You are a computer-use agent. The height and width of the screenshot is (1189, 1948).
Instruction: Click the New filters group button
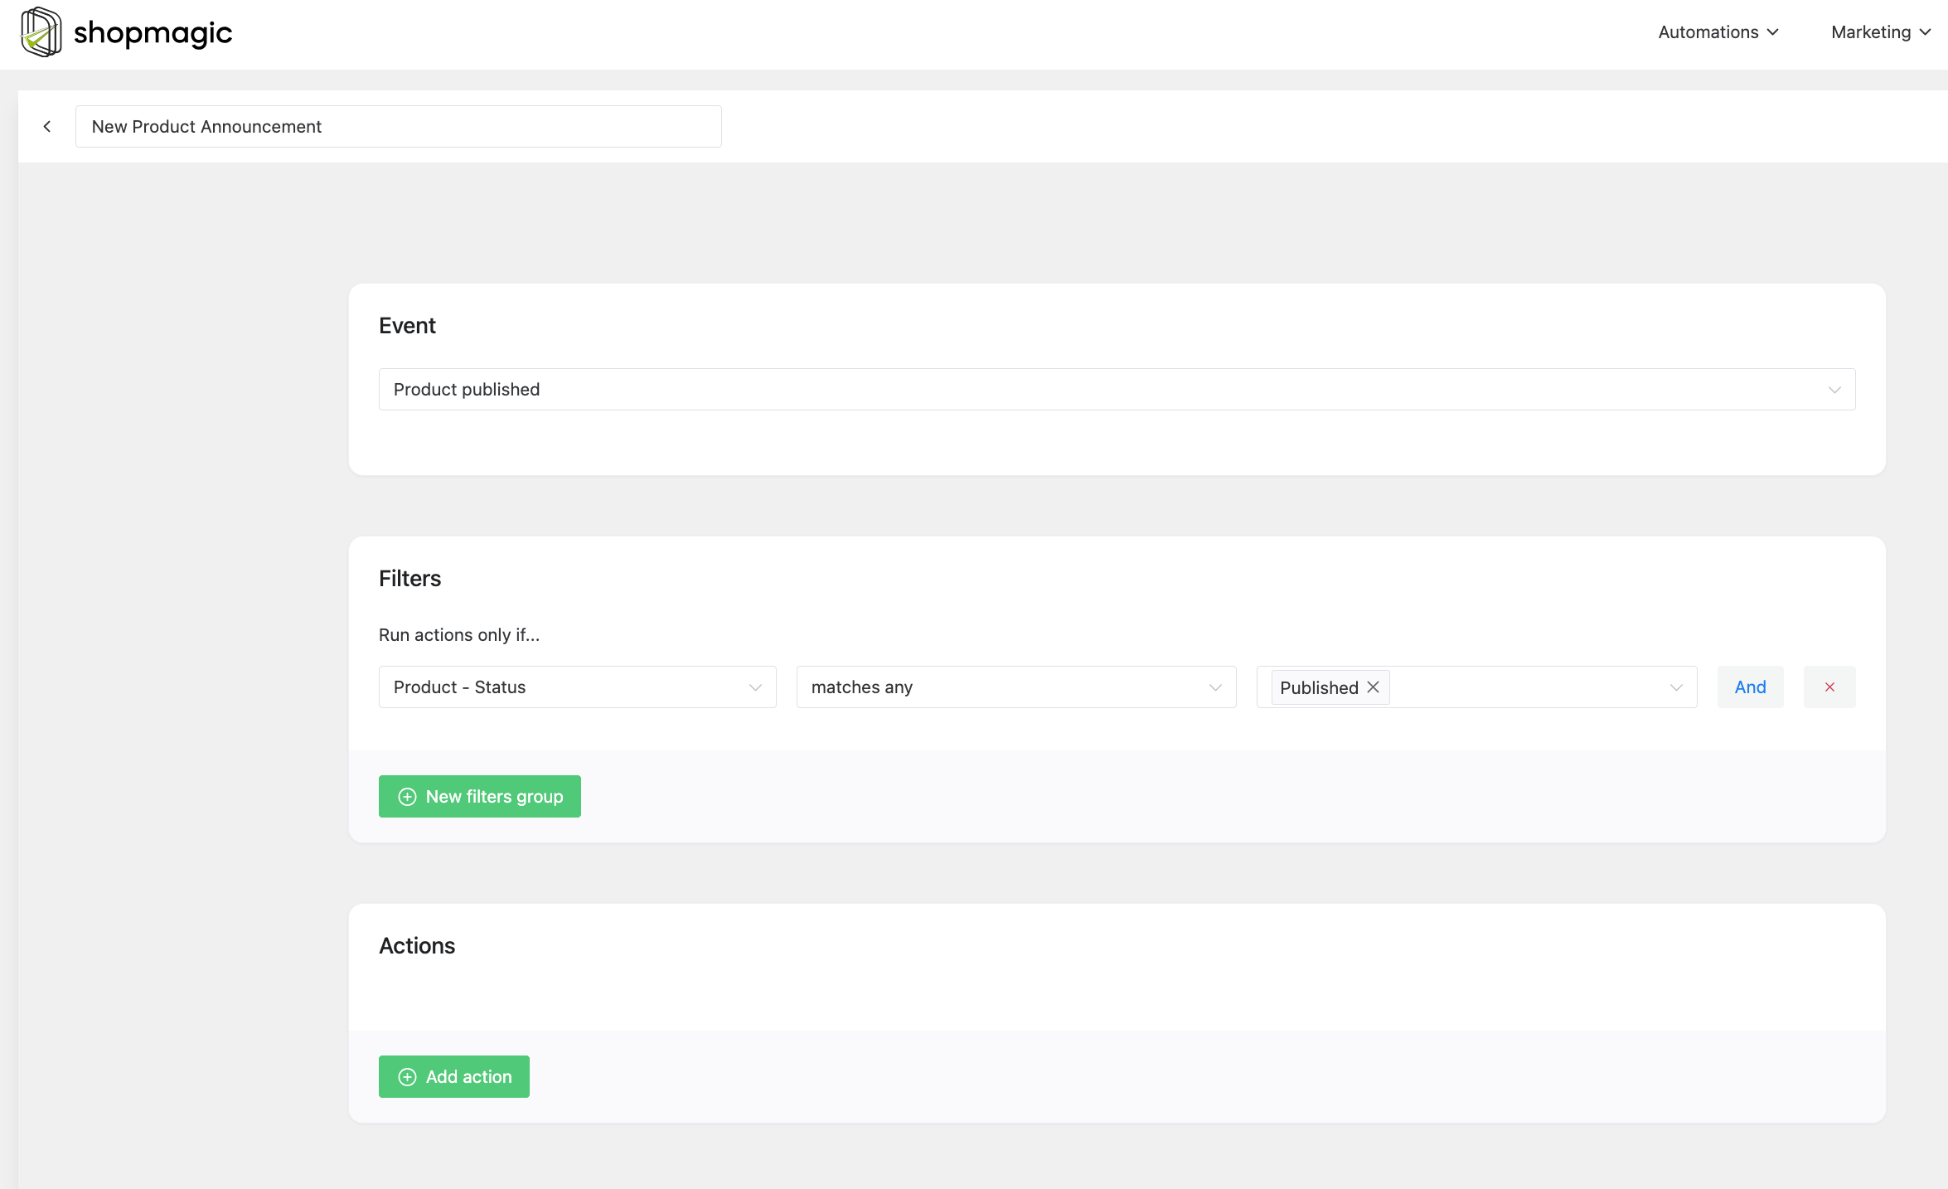click(x=479, y=796)
